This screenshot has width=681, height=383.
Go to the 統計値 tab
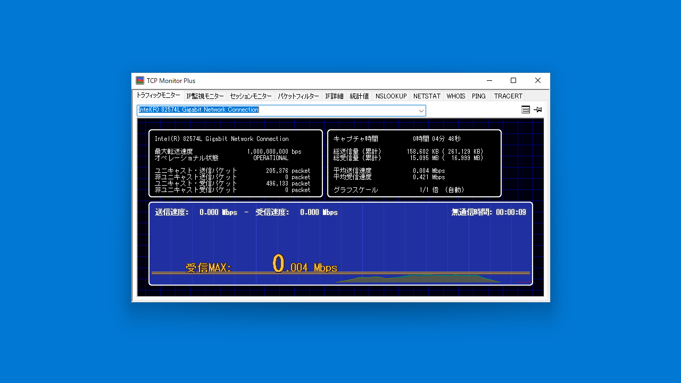pos(359,96)
